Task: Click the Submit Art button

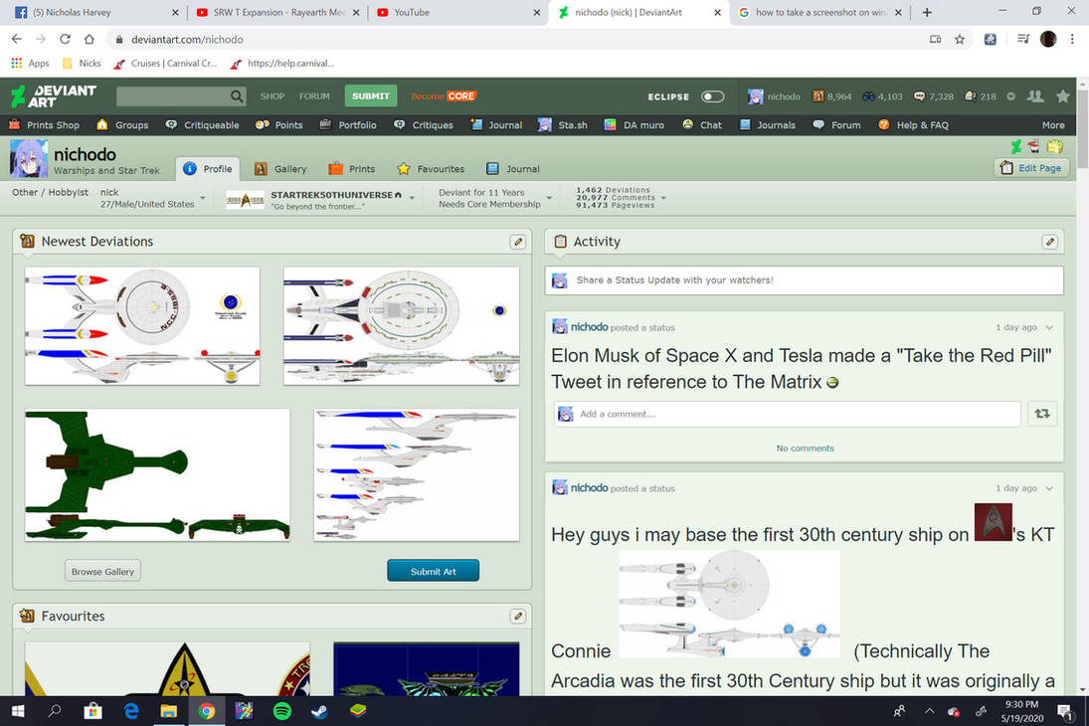Action: [433, 571]
